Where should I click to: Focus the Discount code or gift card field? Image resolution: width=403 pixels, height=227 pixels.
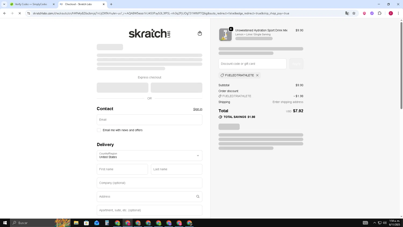[252, 64]
